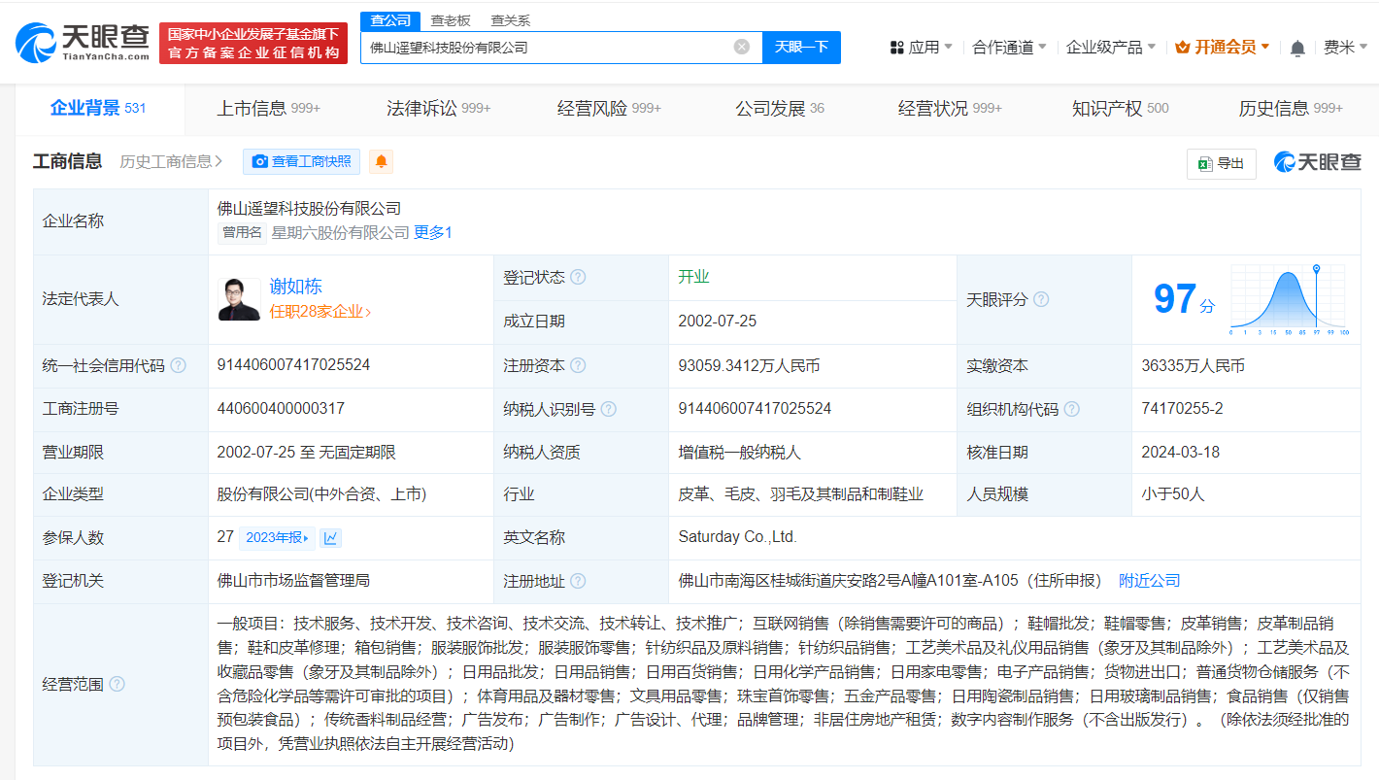This screenshot has width=1379, height=780.
Task: Select the 经营状况 tab
Action: [x=950, y=108]
